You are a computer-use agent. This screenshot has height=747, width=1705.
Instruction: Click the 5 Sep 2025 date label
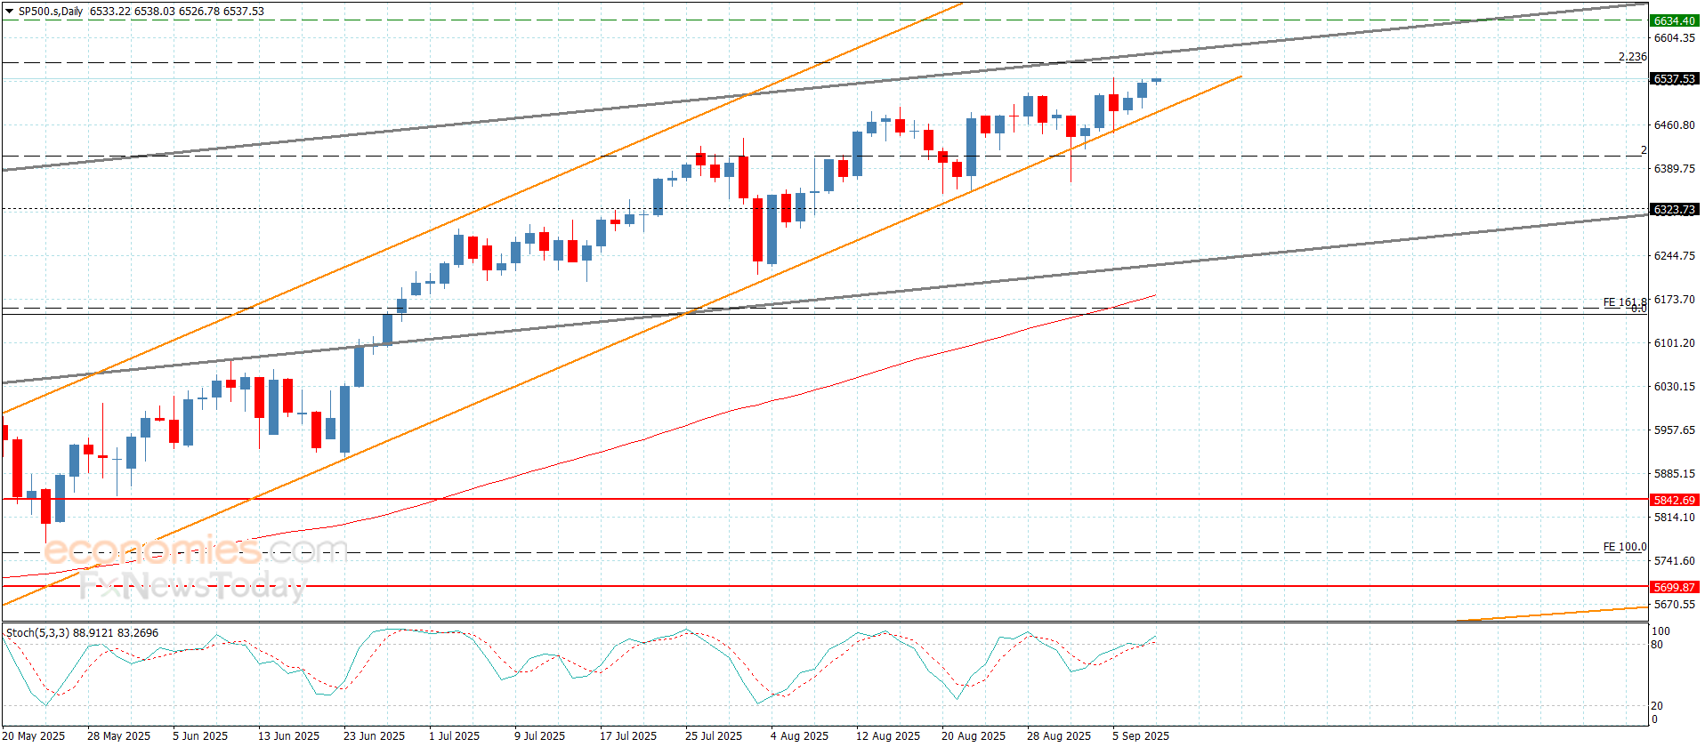1141,735
